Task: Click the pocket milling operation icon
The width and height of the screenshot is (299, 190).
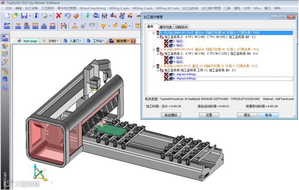Action: [x=35, y=25]
